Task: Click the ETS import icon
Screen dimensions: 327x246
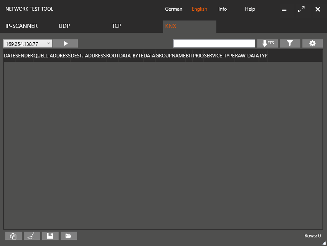Action: (268, 43)
